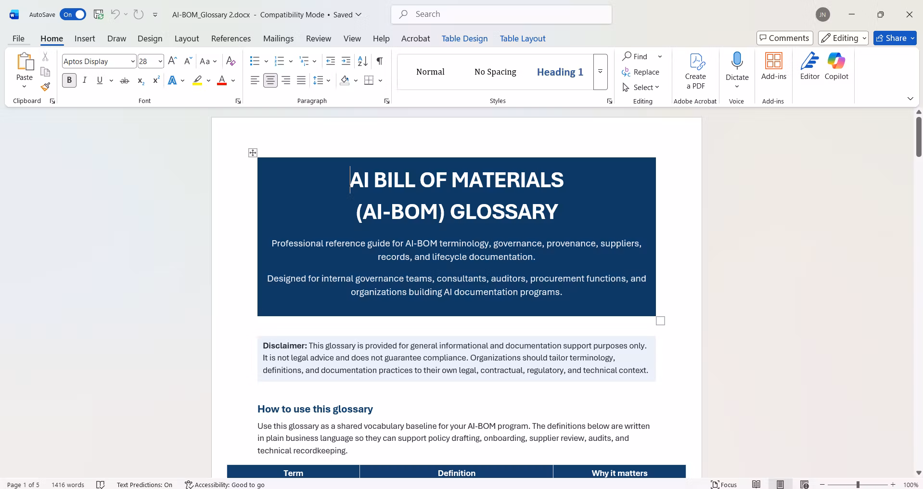Click the zoom slider handle
The height and width of the screenshot is (489, 923).
point(858,485)
